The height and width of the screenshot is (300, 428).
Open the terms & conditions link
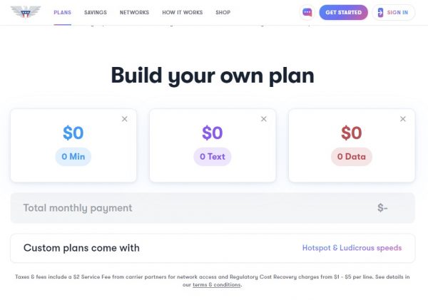217,285
